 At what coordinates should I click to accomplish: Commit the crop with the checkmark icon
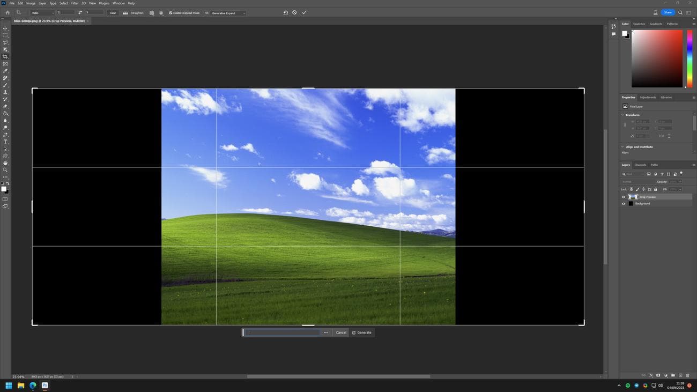[x=304, y=12]
